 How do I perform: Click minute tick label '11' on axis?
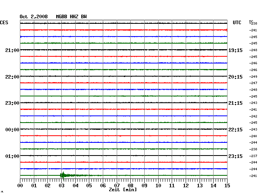pyautogui.click(x=172, y=186)
